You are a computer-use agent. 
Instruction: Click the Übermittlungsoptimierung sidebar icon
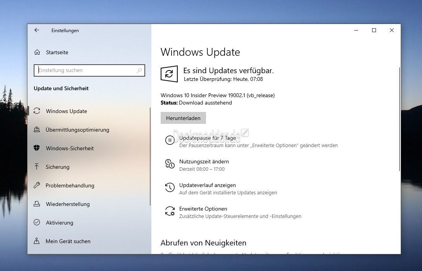tap(37, 130)
